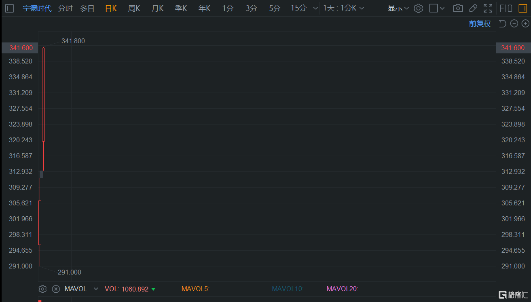The image size is (531, 302).
Task: Reset chart view with undo arrow
Action: pyautogui.click(x=503, y=23)
